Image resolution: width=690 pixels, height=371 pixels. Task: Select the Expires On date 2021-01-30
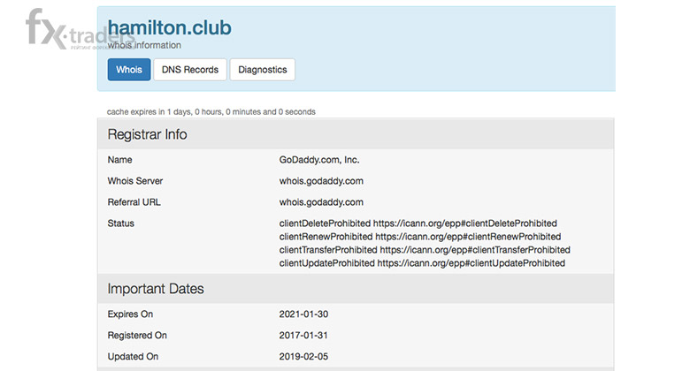(x=303, y=314)
